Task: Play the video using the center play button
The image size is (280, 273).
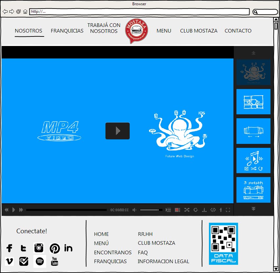Action: [118, 131]
